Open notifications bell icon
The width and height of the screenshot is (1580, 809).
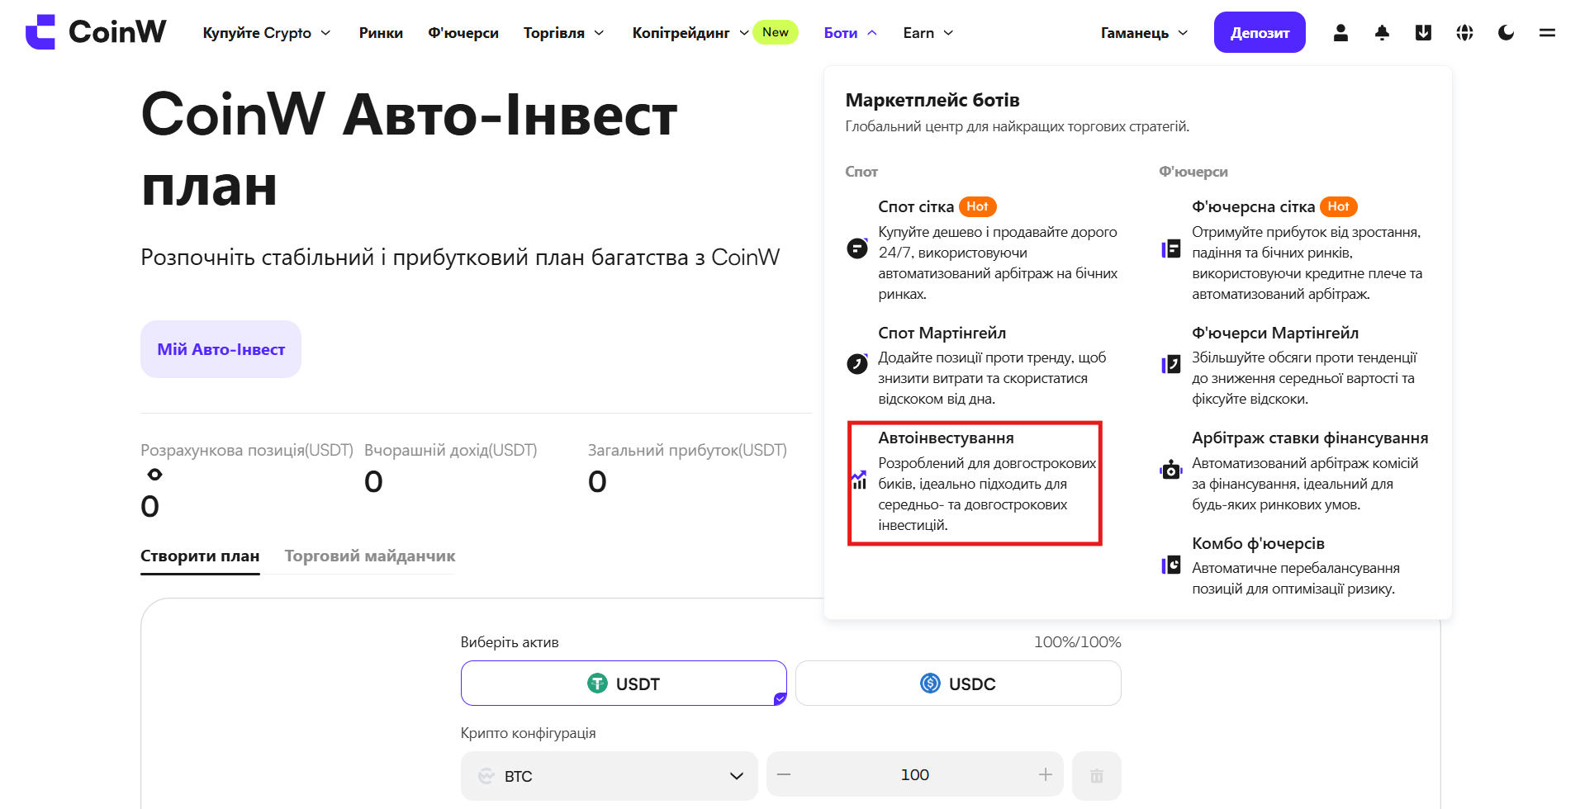1382,33
